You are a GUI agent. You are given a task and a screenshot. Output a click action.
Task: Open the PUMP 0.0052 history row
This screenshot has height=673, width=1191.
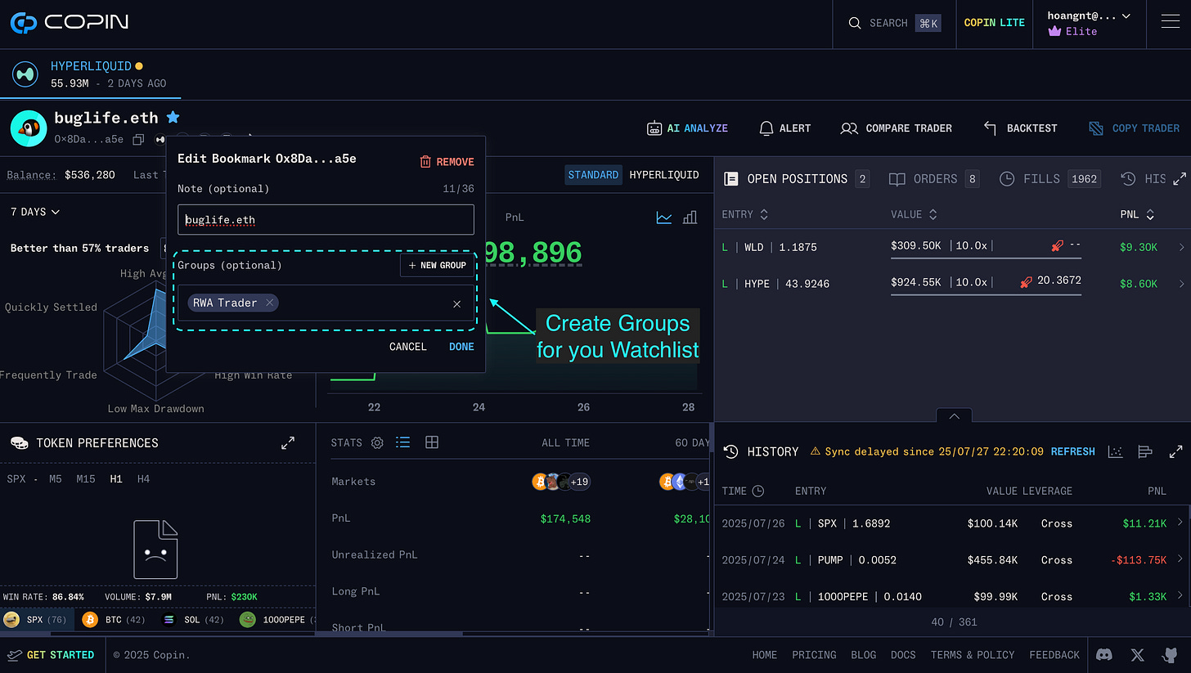tap(952, 560)
